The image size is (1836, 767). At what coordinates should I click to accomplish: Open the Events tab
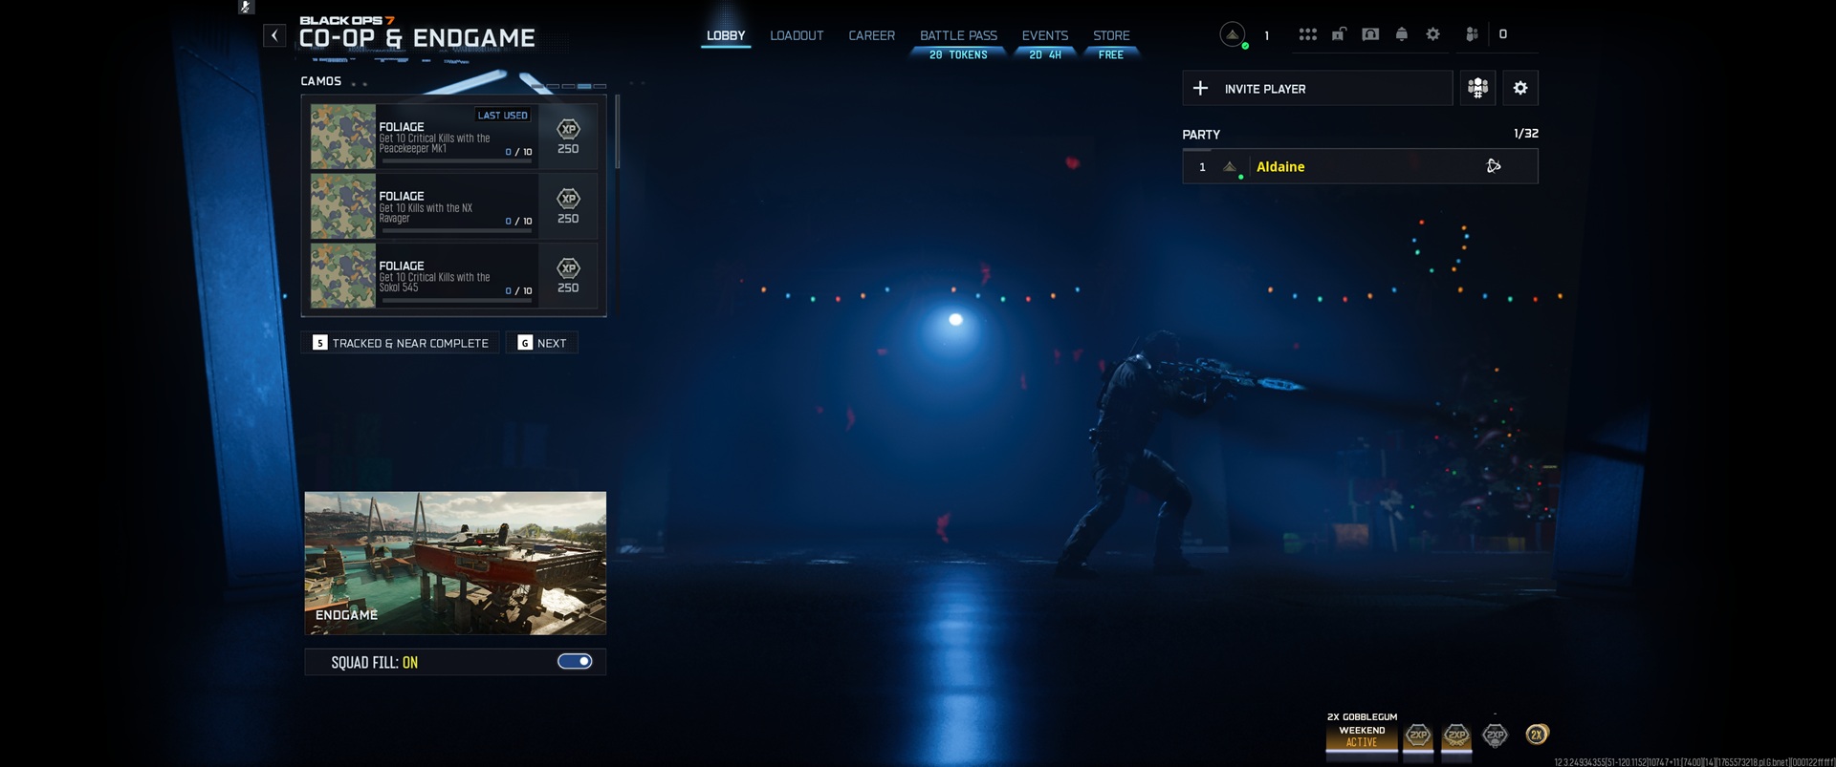click(x=1044, y=35)
